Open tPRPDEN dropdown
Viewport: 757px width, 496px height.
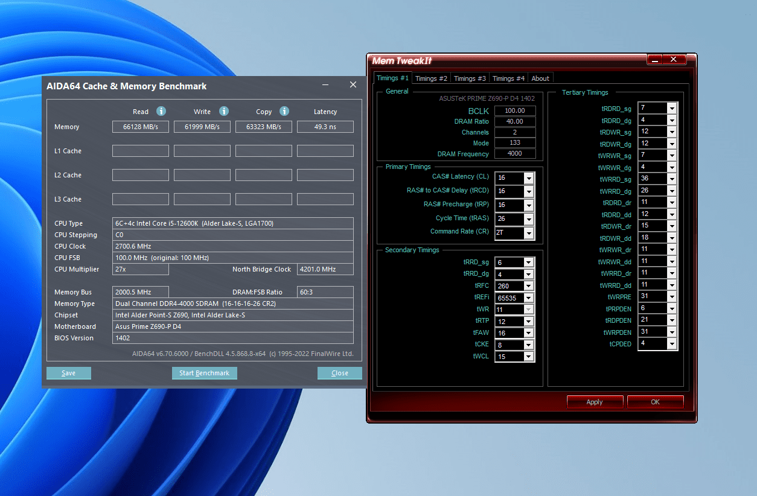click(x=672, y=308)
